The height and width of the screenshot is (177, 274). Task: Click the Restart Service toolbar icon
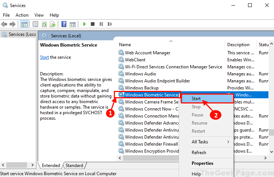pyautogui.click(x=109, y=24)
